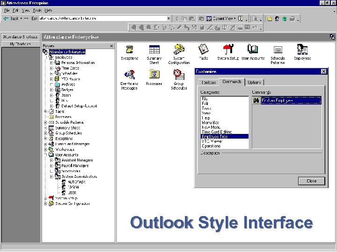Click the address path input field
The image size is (337, 252).
pos(103,18)
